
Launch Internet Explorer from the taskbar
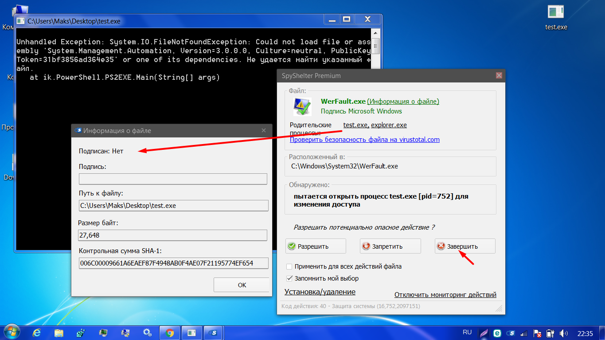coord(37,332)
